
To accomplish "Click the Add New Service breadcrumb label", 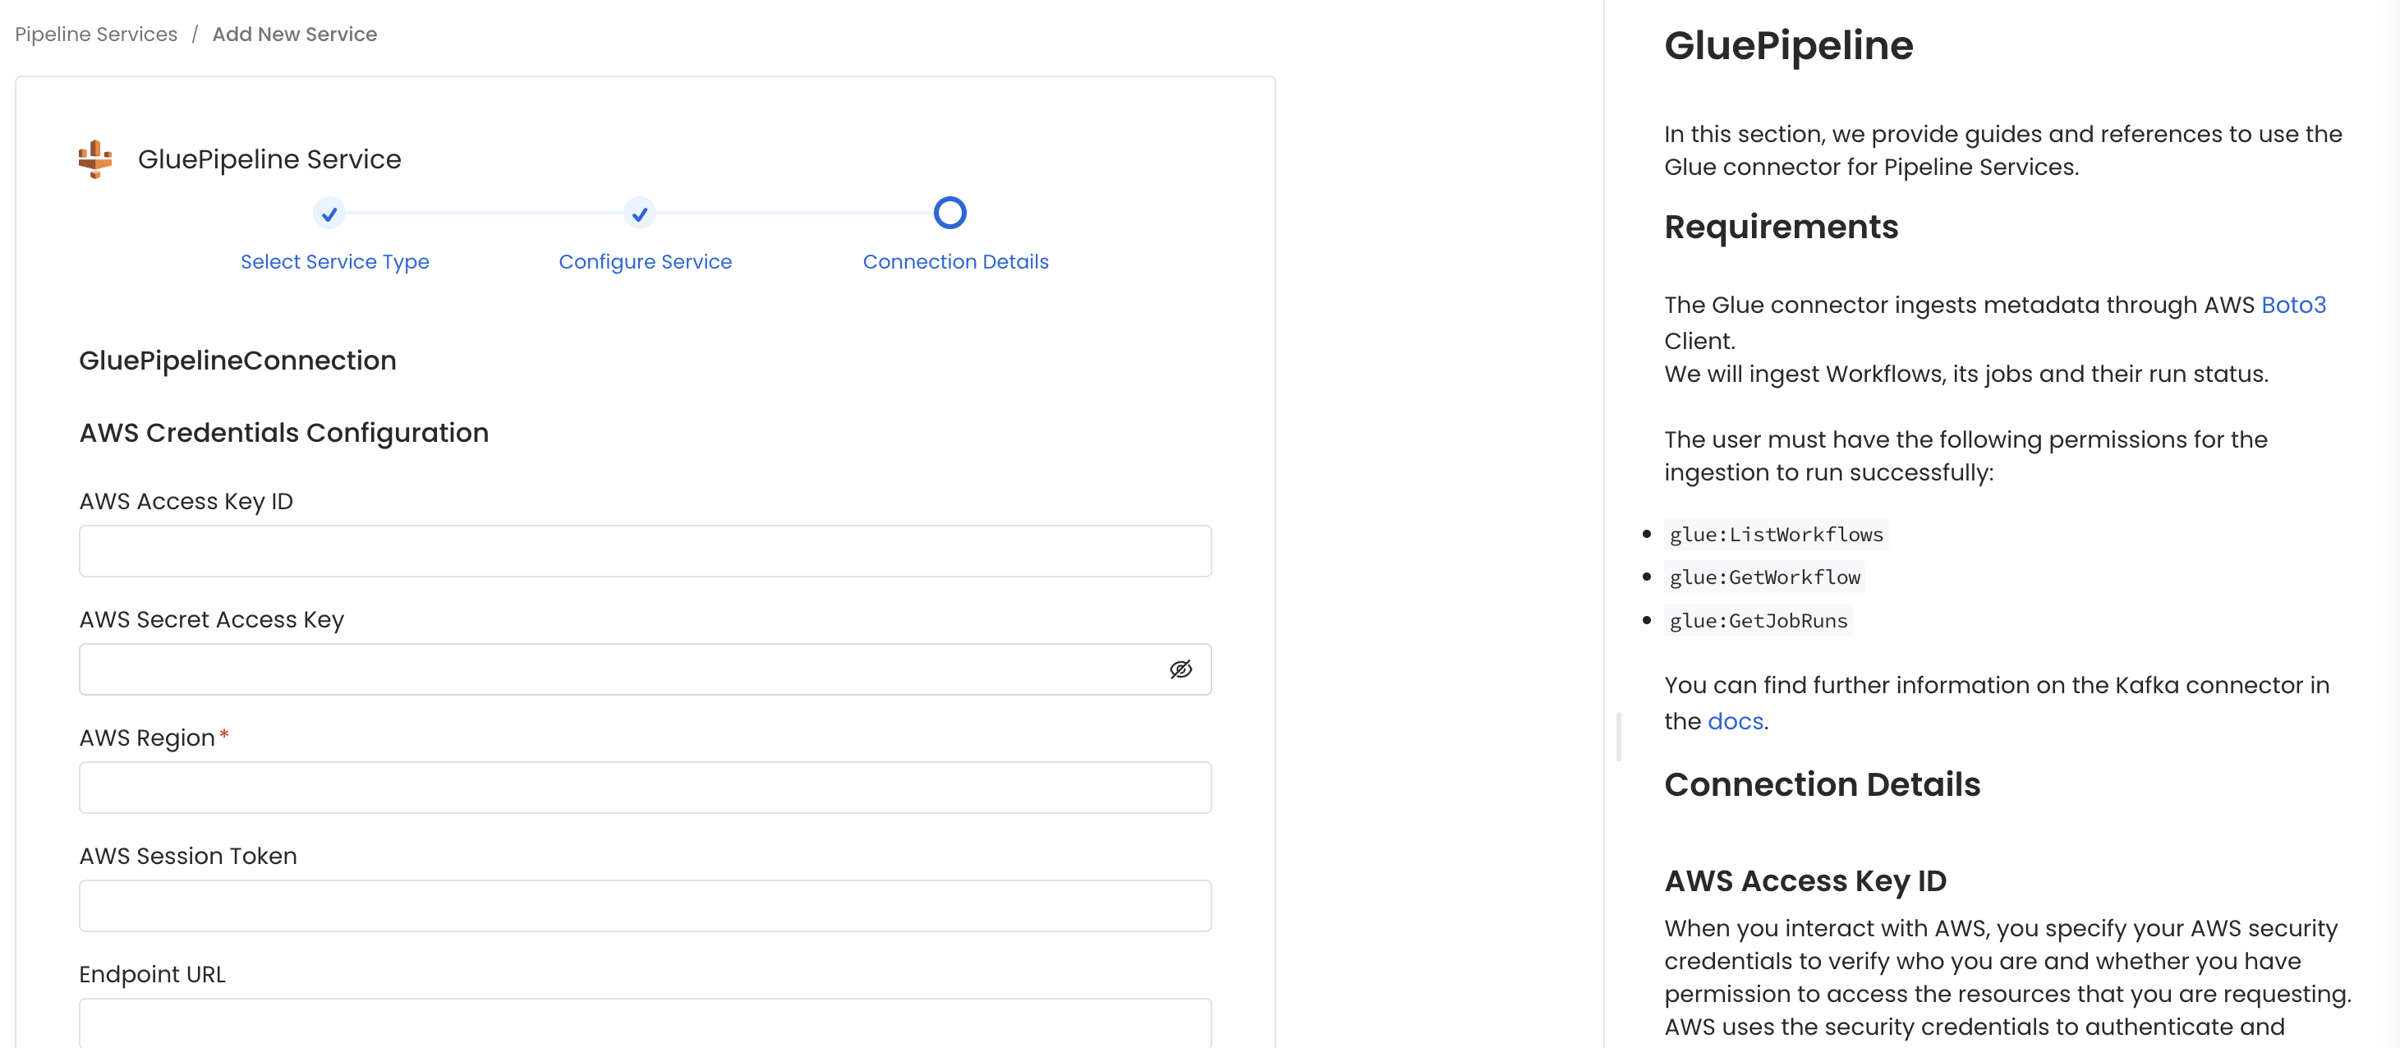I will [294, 34].
